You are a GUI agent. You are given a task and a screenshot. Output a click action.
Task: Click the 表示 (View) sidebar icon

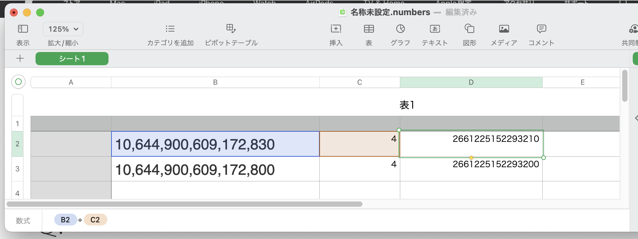tap(23, 29)
